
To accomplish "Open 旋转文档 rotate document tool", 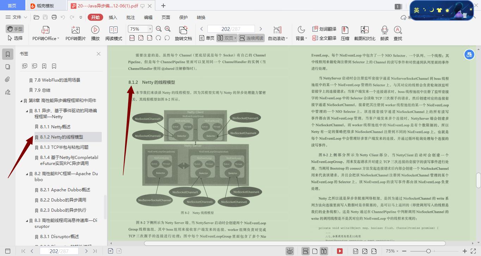I will 183,33.
